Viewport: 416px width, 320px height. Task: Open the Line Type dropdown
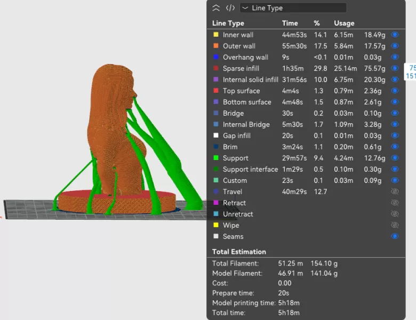click(x=293, y=8)
